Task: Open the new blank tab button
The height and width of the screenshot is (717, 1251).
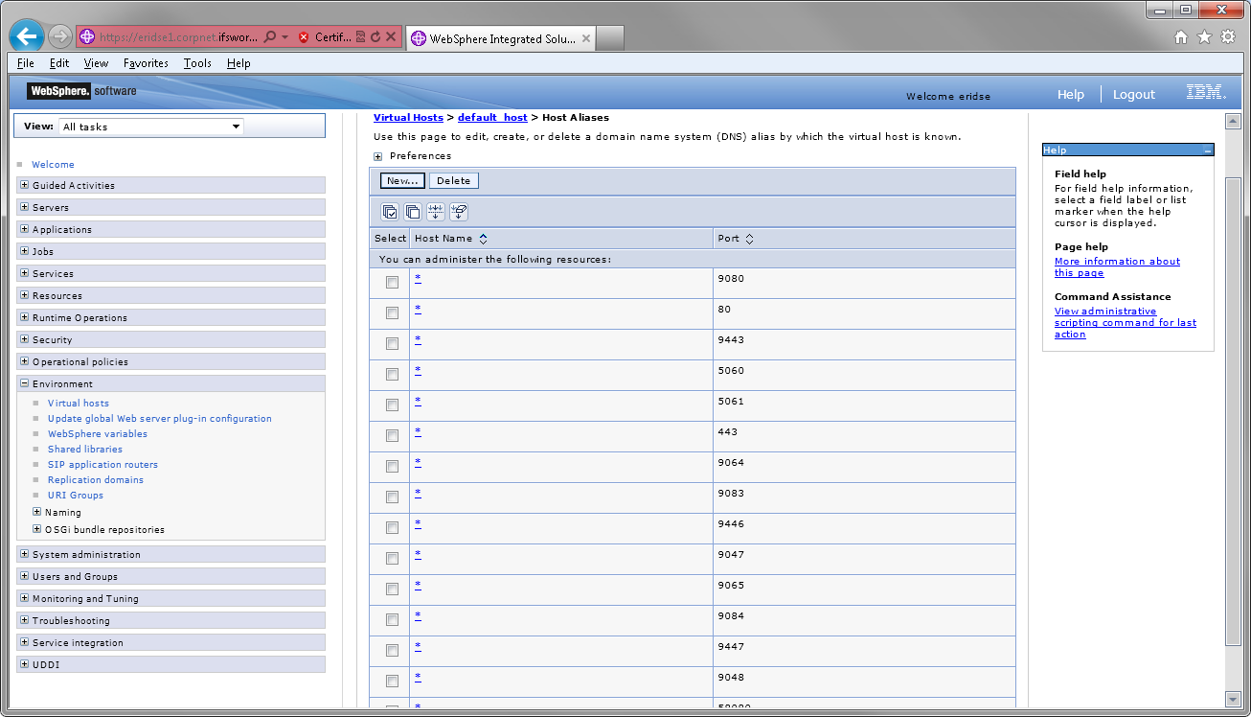Action: (x=611, y=38)
